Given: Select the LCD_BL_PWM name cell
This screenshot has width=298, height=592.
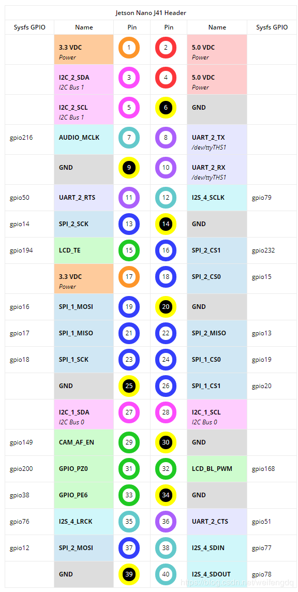Looking at the screenshot, I should coord(217,469).
